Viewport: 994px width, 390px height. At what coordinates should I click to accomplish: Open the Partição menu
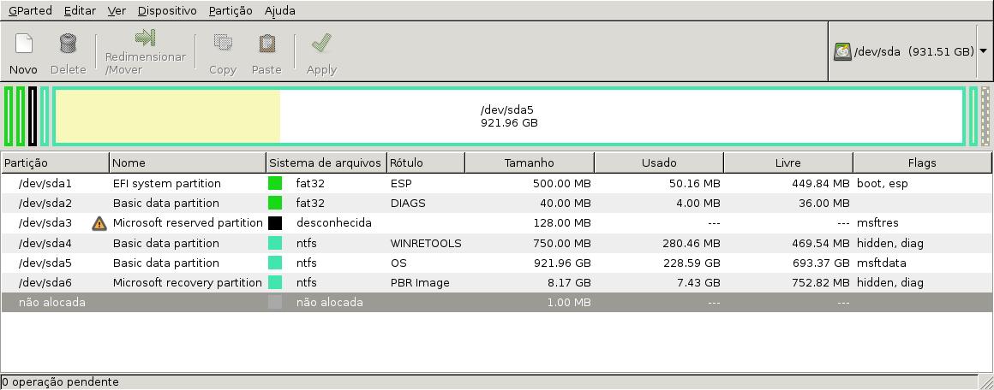coord(230,10)
